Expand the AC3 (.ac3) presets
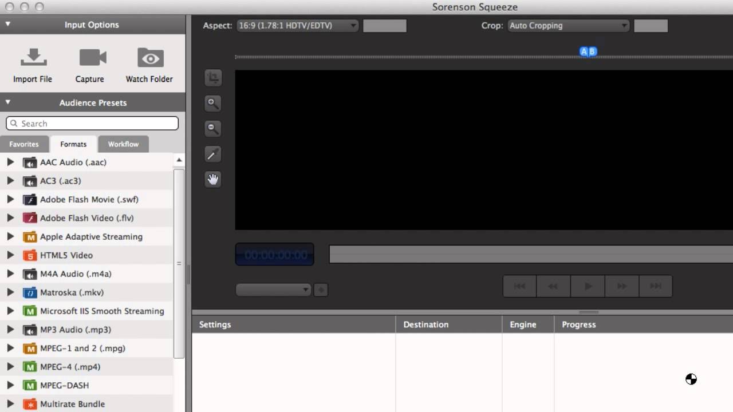733x412 pixels. pos(10,181)
